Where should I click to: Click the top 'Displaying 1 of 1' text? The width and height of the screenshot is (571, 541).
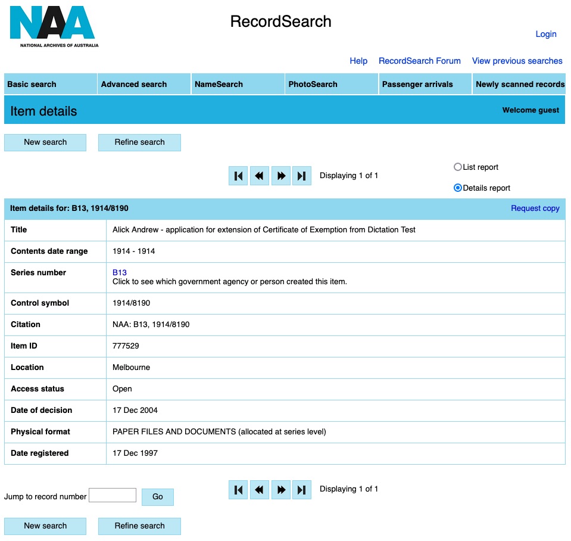point(348,176)
